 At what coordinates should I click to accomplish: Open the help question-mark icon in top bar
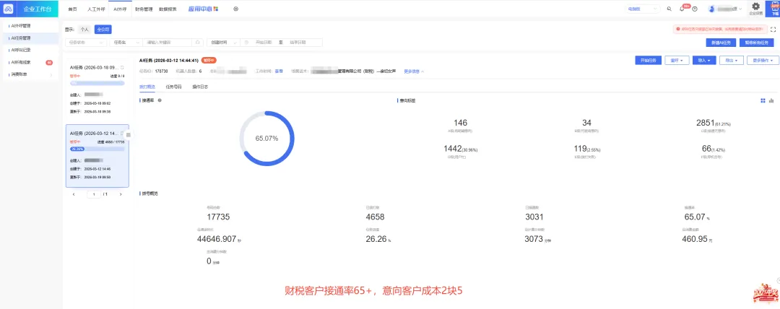pyautogui.click(x=695, y=9)
